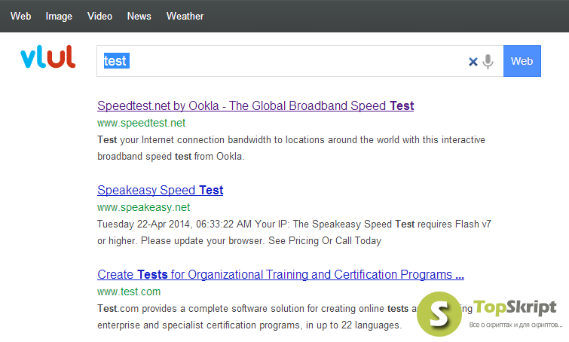
Task: Clear the search box with the X icon
Action: point(473,62)
